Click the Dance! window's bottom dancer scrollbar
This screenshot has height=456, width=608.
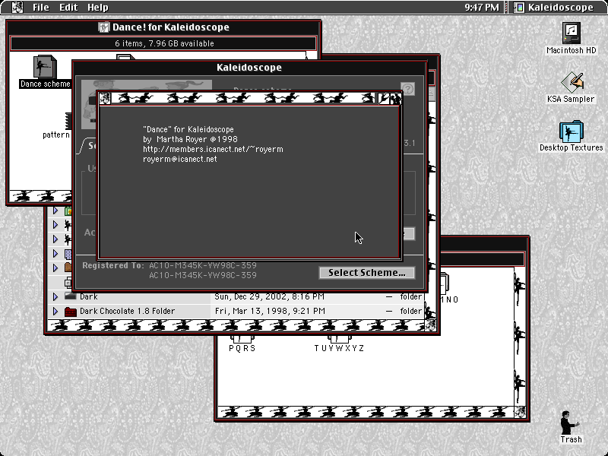pos(40,196)
